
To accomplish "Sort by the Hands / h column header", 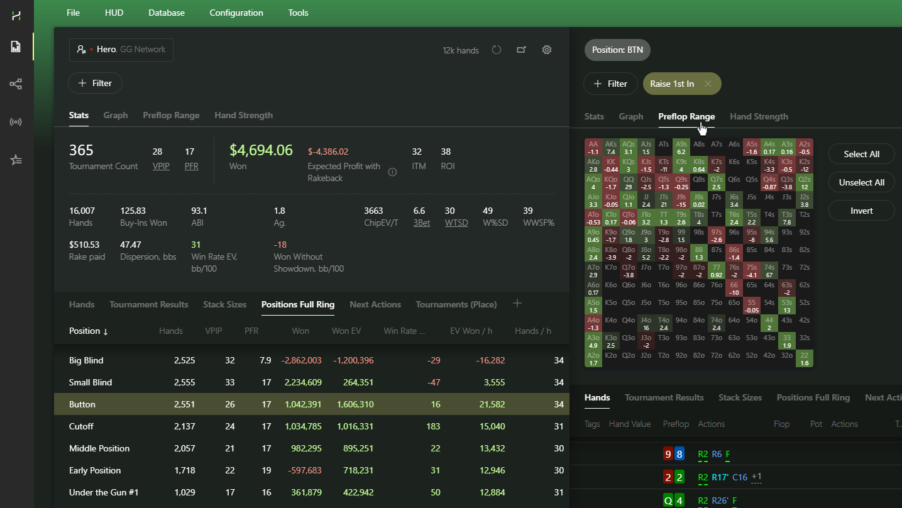I will (533, 331).
